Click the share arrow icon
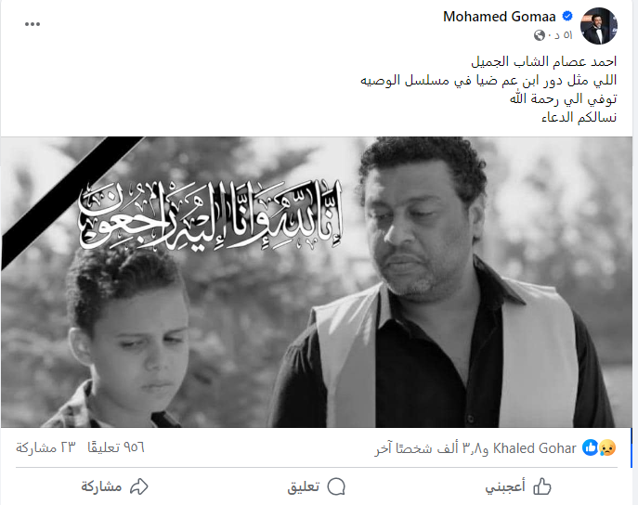This screenshot has height=505, width=638. [x=138, y=486]
